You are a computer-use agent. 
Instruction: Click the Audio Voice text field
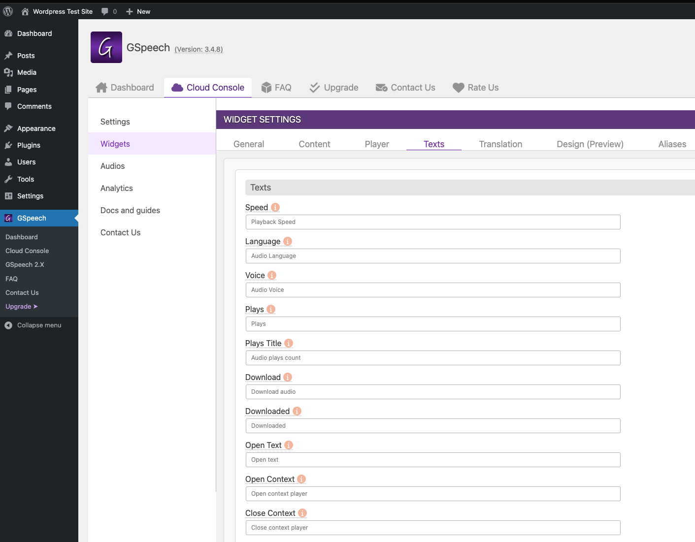[x=433, y=290]
